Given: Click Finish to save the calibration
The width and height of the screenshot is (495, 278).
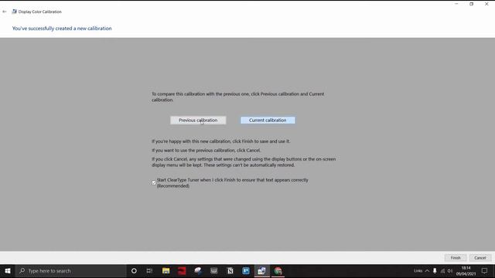Looking at the screenshot, I should [x=456, y=257].
